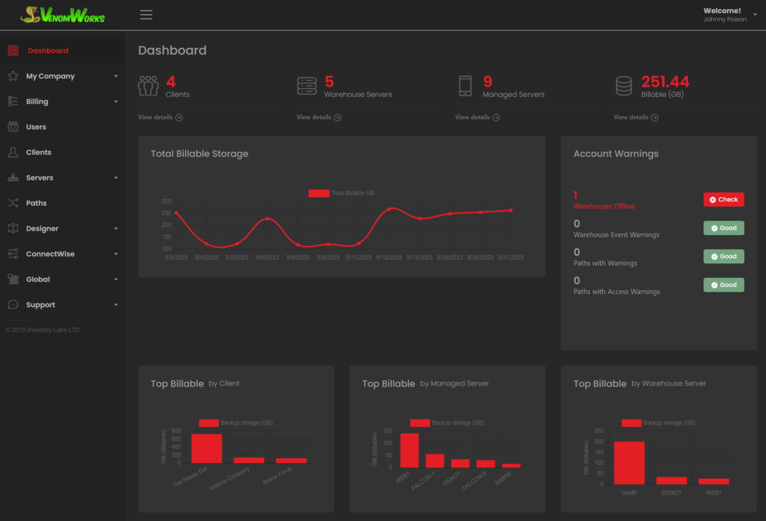Open the Users page from sidebar

click(36, 127)
